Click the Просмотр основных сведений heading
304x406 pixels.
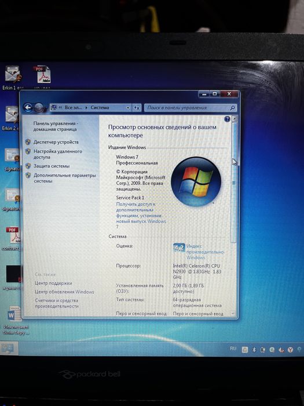162,131
